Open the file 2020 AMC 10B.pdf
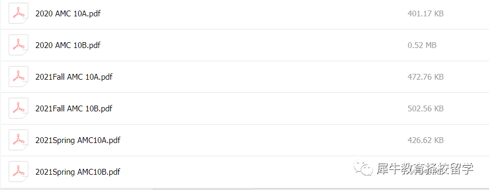The height and width of the screenshot is (190, 489). pyautogui.click(x=68, y=45)
